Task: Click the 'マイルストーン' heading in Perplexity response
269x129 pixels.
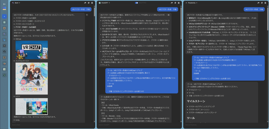Action: pyautogui.click(x=196, y=101)
